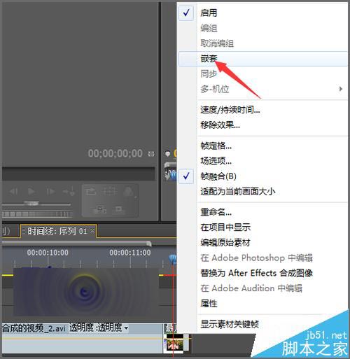This screenshot has height=359, width=350.
Task: Toggle the 帧融合(B) checkmark
Action: (186, 176)
